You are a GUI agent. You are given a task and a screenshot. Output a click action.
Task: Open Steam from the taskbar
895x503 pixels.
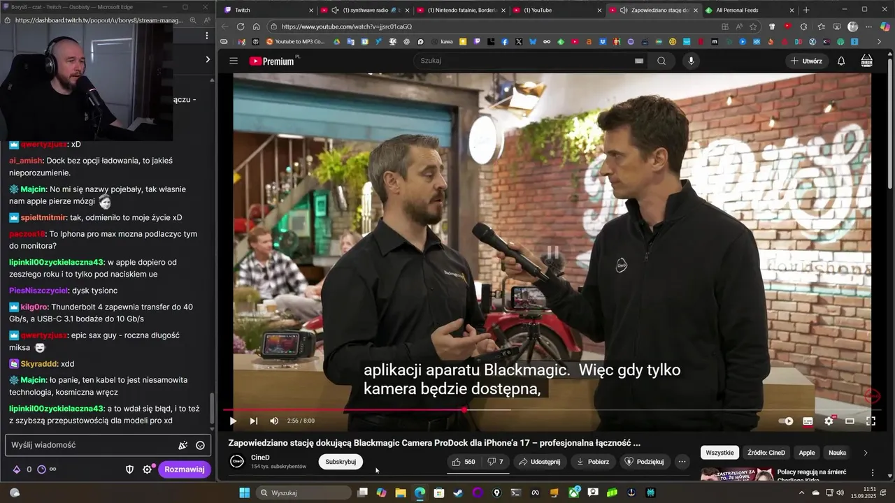(x=458, y=493)
